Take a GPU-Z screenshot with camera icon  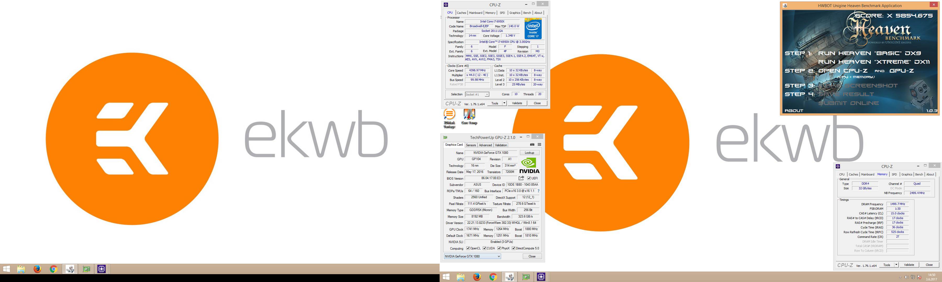532,145
